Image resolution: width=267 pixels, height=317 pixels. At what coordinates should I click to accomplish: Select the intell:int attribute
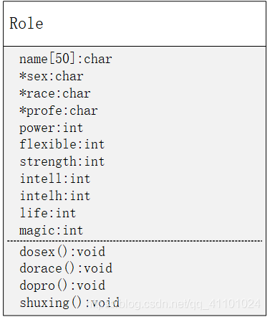[x=55, y=179]
